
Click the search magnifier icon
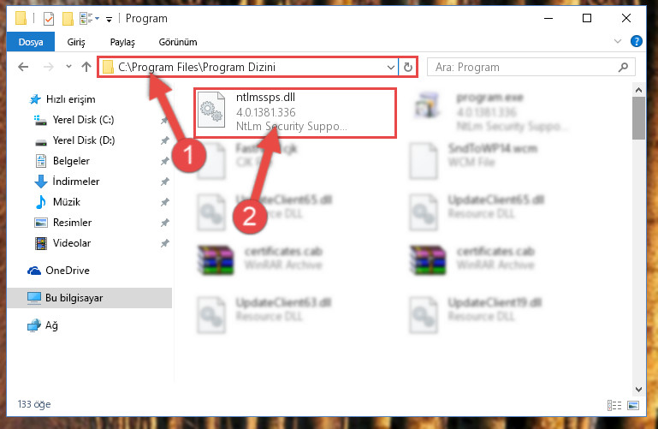click(624, 67)
